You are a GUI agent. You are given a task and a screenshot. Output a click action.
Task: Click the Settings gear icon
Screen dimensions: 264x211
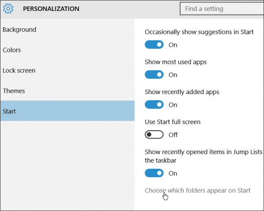pyautogui.click(x=8, y=8)
